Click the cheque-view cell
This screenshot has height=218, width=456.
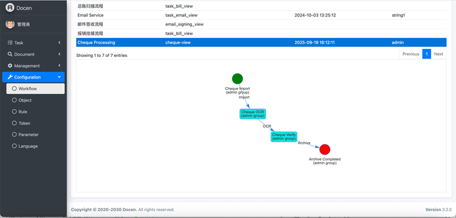[x=178, y=43]
